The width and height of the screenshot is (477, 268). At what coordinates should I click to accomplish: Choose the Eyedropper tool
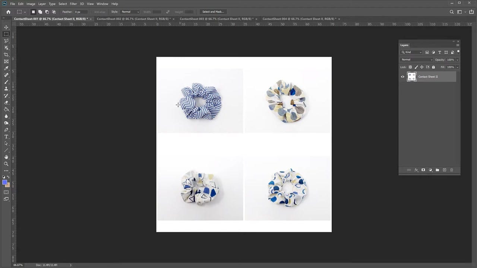coord(6,68)
